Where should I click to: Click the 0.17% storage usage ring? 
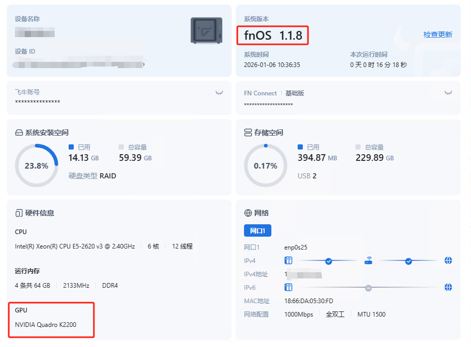(x=266, y=166)
